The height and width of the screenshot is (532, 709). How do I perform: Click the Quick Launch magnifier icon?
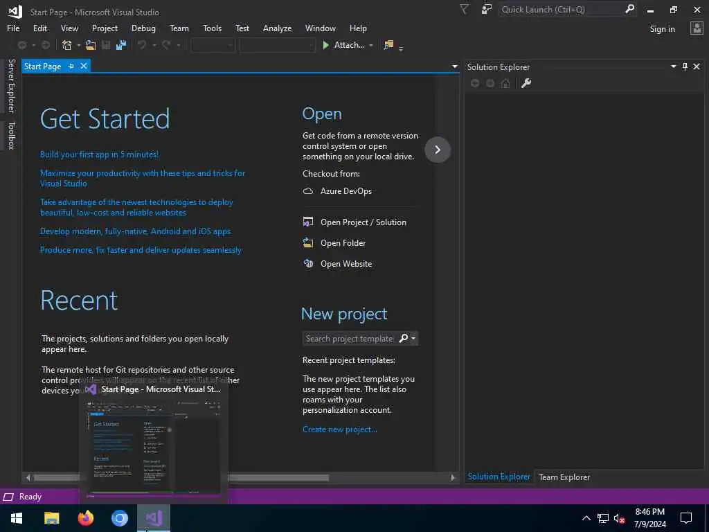click(x=629, y=9)
